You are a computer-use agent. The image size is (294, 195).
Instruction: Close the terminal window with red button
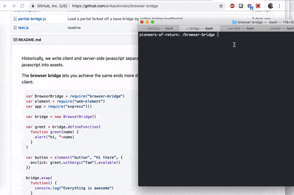pyautogui.click(x=142, y=22)
